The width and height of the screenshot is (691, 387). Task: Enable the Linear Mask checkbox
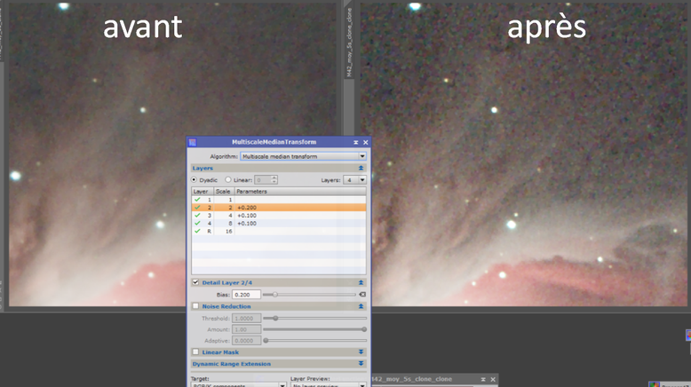[195, 352]
